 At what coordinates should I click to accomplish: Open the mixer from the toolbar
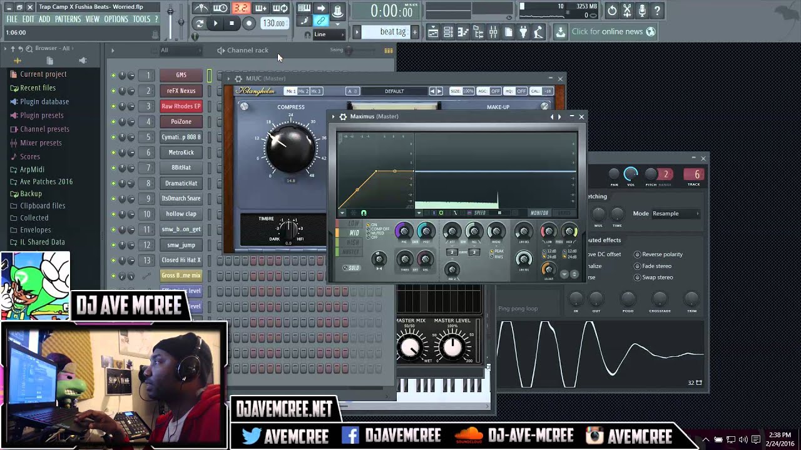tap(493, 32)
